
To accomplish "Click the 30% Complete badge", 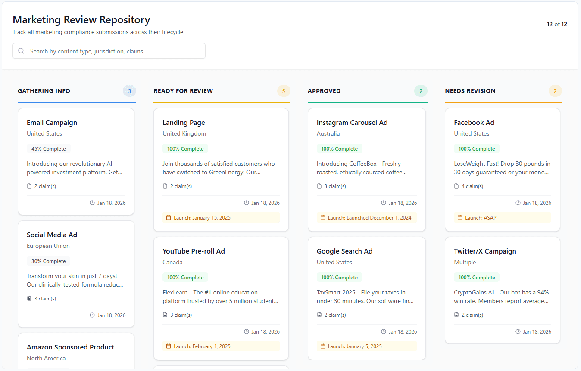I will click(48, 261).
